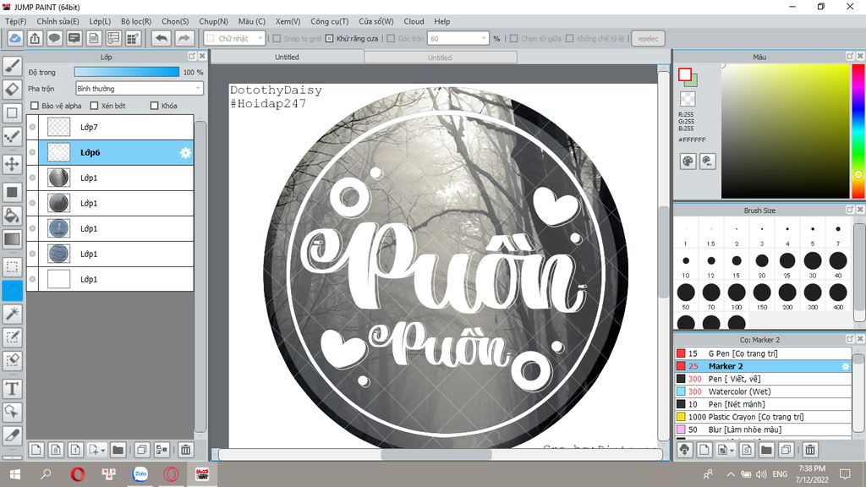The height and width of the screenshot is (487, 866).
Task: Enable the Khóa layer lock checkbox
Action: (x=154, y=106)
